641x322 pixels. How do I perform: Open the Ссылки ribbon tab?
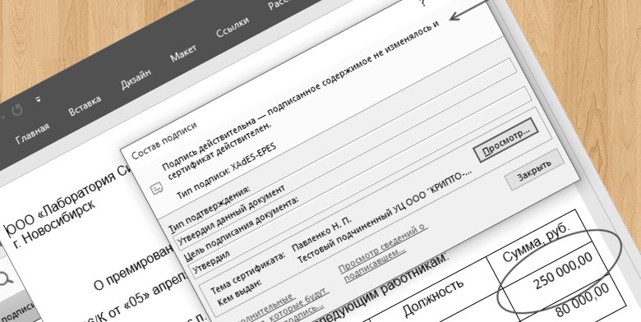tap(233, 27)
